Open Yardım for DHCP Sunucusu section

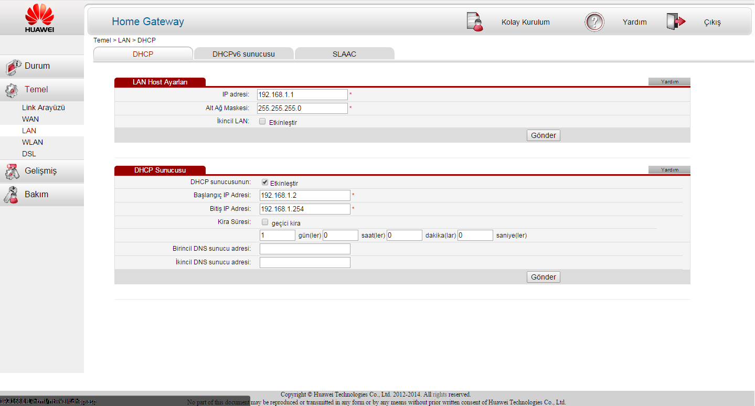tap(669, 170)
